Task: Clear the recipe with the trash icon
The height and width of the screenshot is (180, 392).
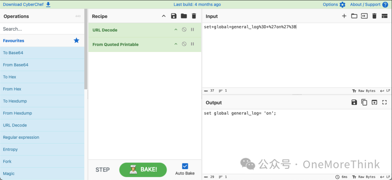Action: (194, 16)
